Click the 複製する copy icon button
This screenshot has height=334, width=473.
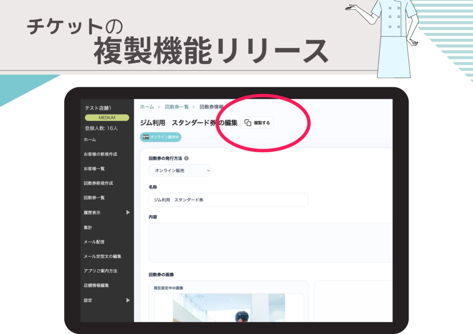coord(257,123)
